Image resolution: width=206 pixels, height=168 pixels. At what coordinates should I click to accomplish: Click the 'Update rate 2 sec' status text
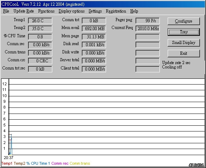(x=176, y=63)
